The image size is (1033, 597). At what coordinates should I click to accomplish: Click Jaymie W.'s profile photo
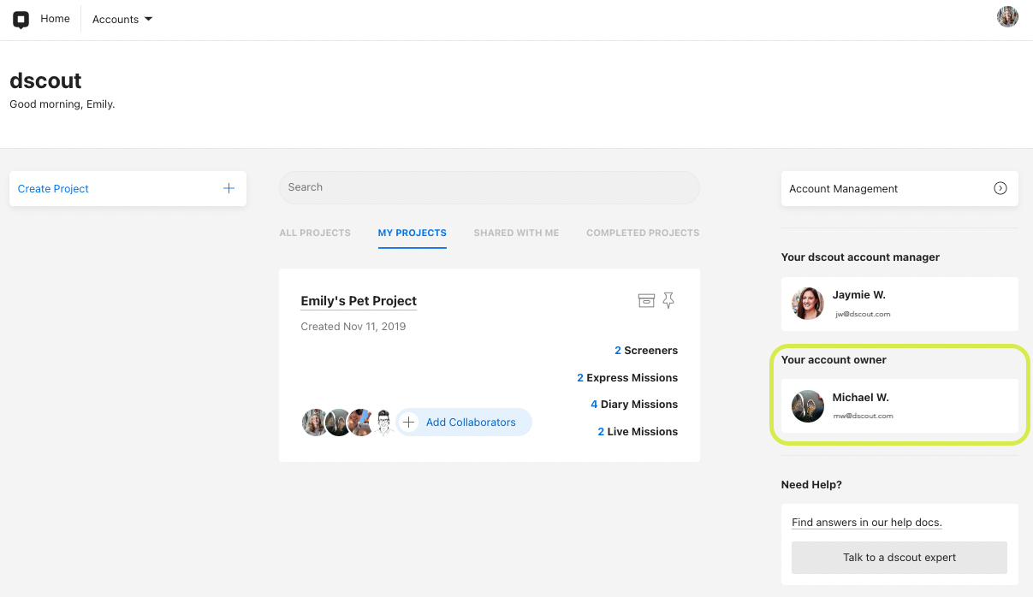click(808, 304)
